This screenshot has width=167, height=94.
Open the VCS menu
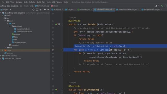[53, 2]
